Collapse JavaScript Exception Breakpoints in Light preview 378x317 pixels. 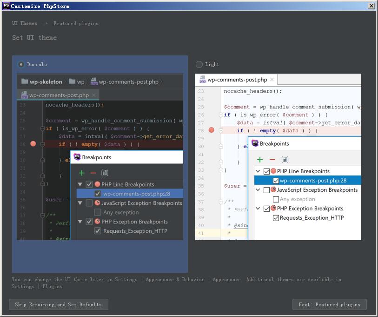click(x=258, y=190)
